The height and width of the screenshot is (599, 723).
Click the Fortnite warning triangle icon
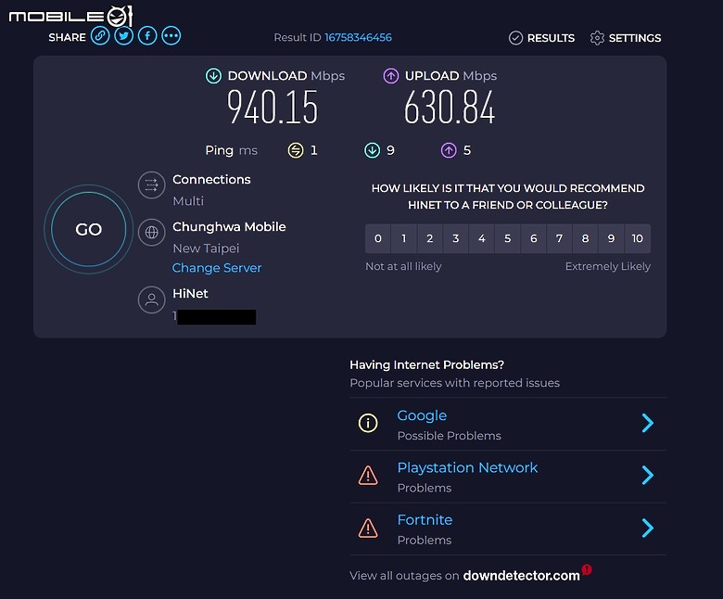368,528
